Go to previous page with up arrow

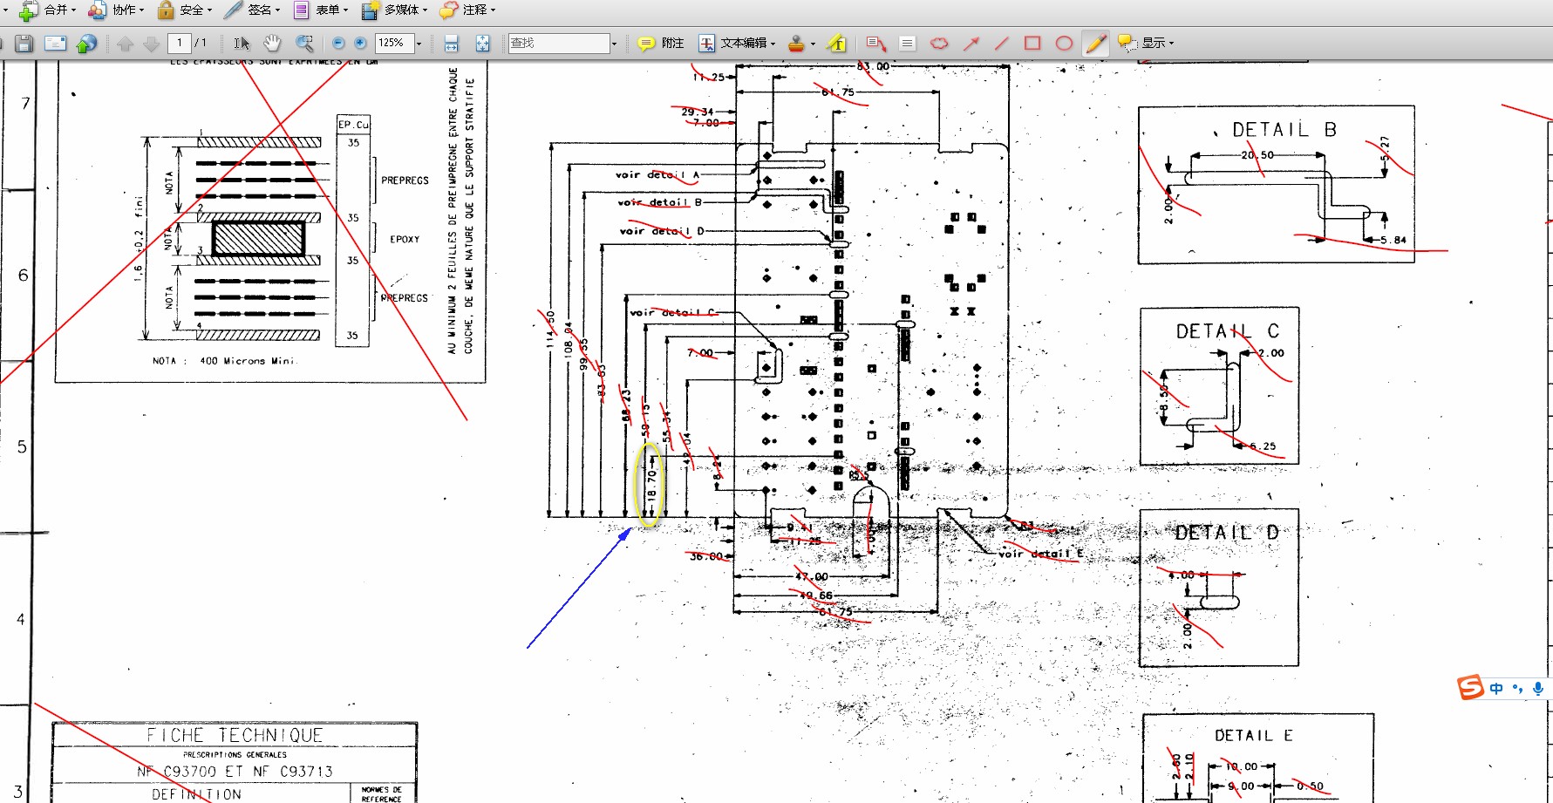(126, 43)
